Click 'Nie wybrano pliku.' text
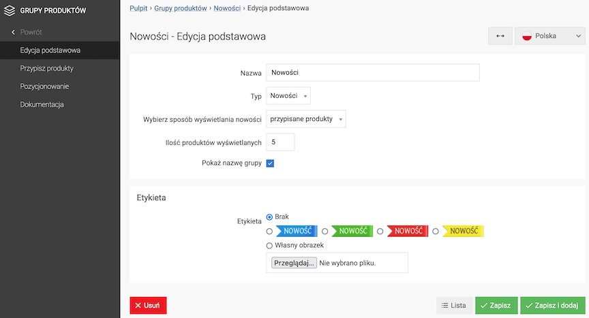The image size is (589, 318). [348, 264]
